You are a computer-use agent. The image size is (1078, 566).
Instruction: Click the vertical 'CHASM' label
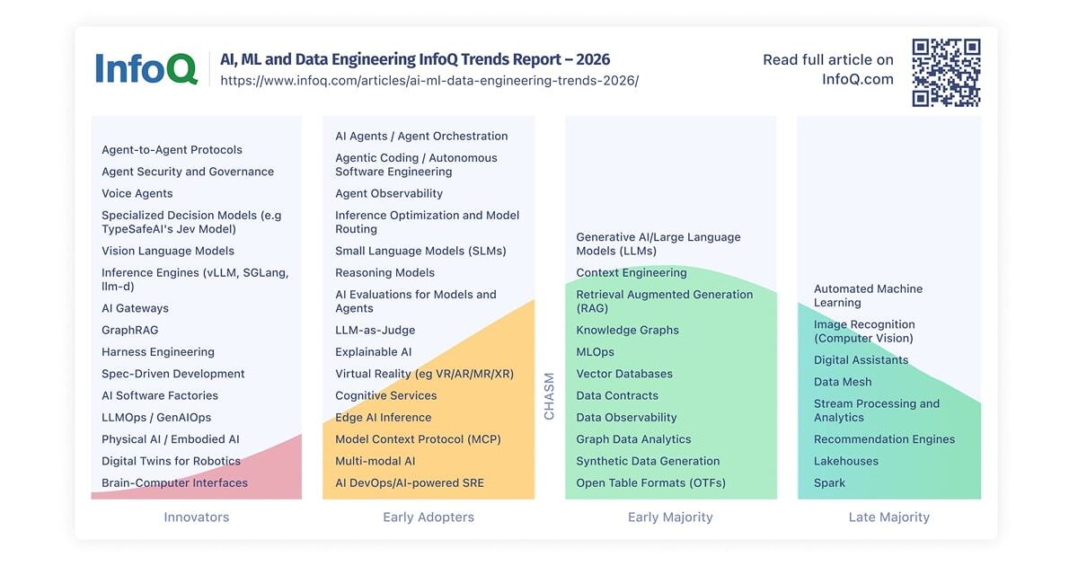[550, 396]
